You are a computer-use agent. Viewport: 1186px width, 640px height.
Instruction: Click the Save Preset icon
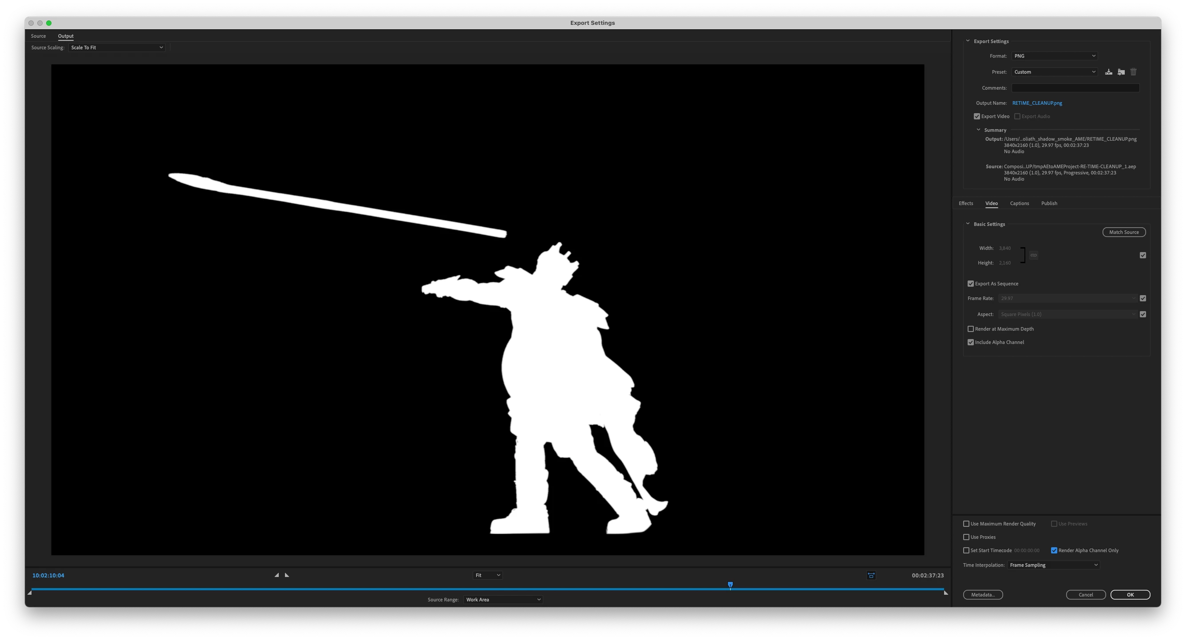coord(1109,72)
